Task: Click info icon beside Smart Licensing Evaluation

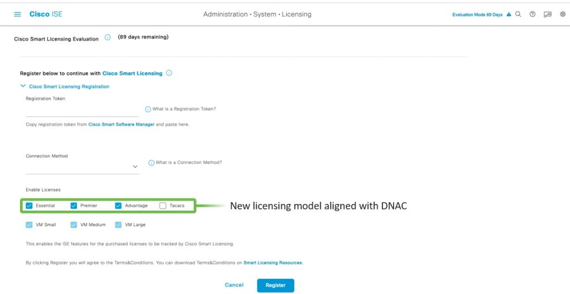Action: 107,38
